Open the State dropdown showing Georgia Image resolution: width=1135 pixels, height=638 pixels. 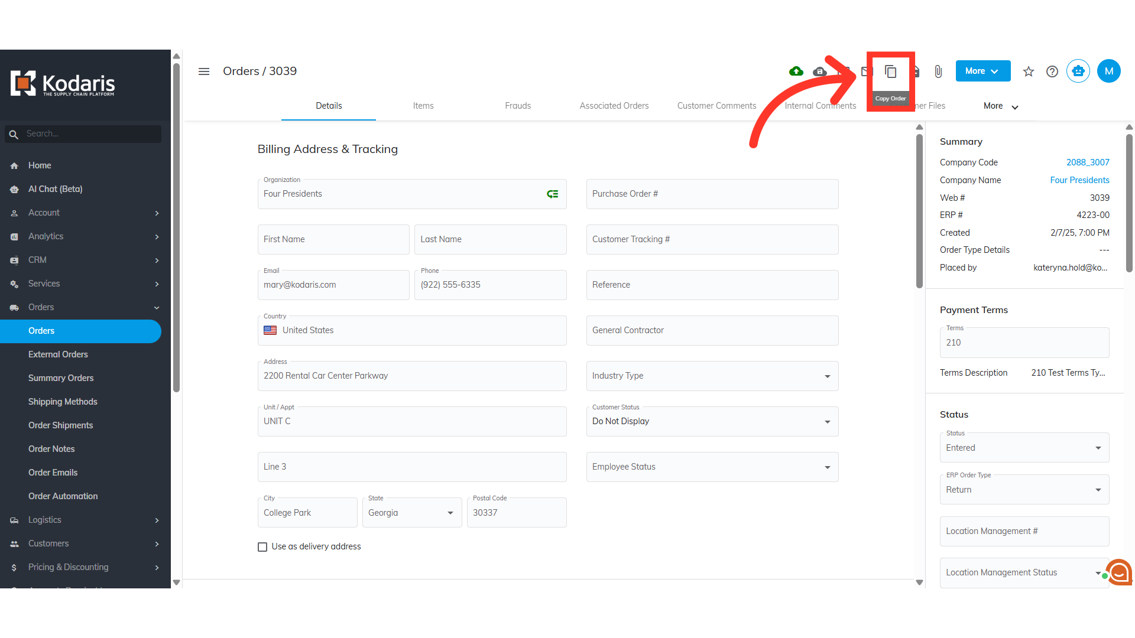[x=411, y=513]
